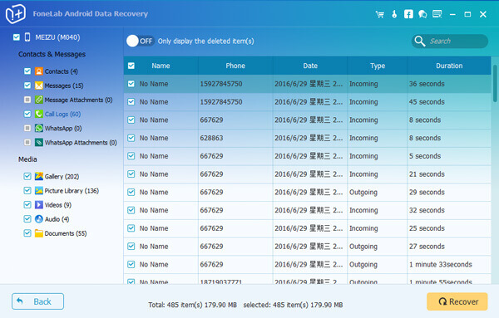499x318 pixels.
Task: Select the row with 29 seconds duration
Action: [x=308, y=192]
